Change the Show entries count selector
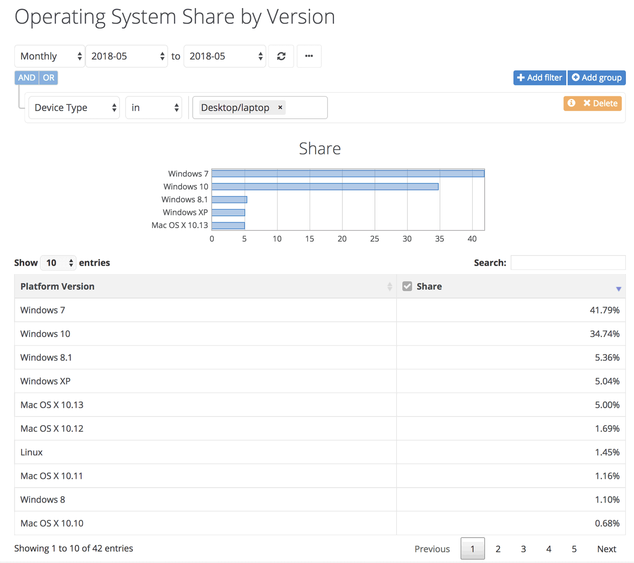Viewport: 634px width, 563px height. click(58, 263)
